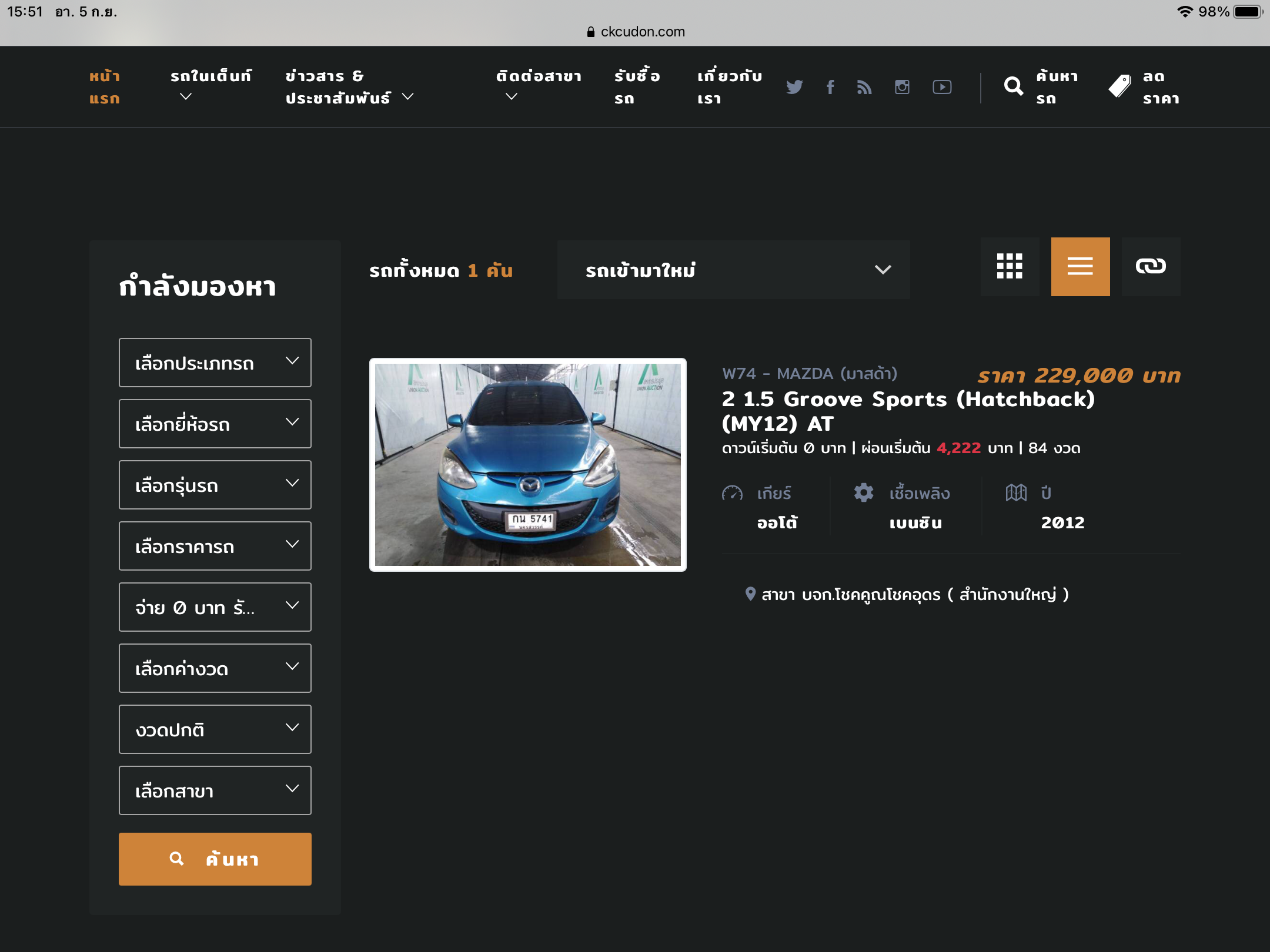Viewport: 1270px width, 952px height.
Task: Switch to grid view layout
Action: (x=1010, y=267)
